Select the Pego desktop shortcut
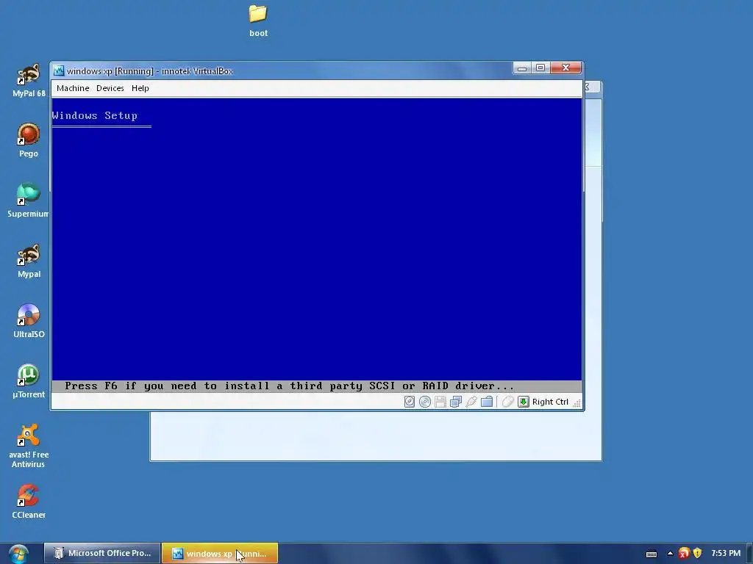 pyautogui.click(x=29, y=140)
